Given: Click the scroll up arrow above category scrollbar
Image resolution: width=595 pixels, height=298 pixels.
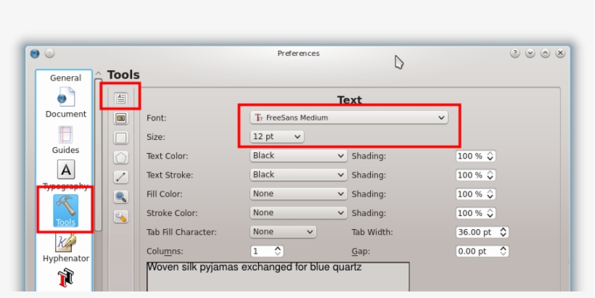Looking at the screenshot, I should pyautogui.click(x=98, y=73).
